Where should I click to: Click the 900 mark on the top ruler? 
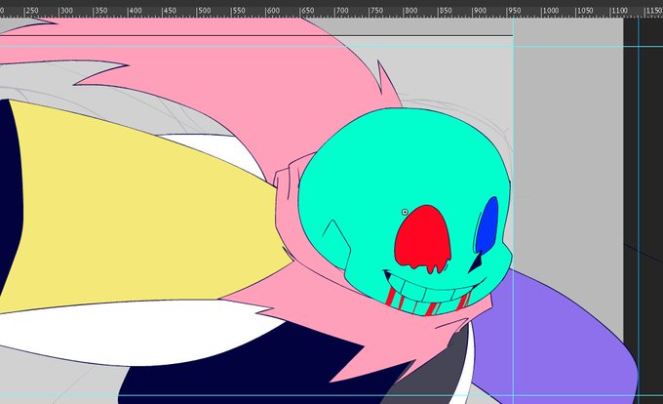480,11
